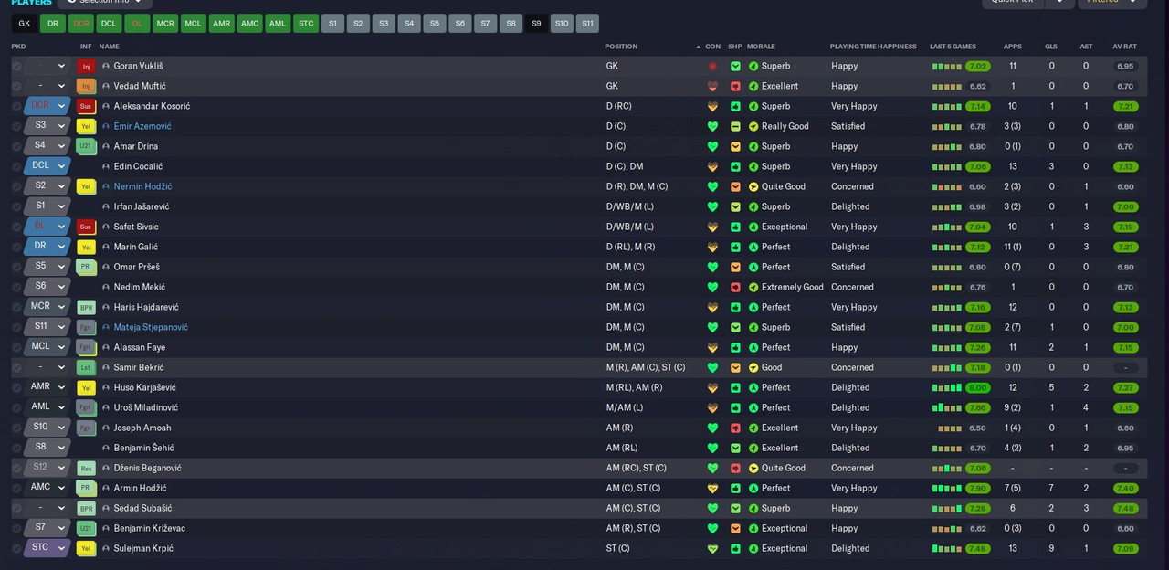Image resolution: width=1169 pixels, height=570 pixels.
Task: Click the profile icon beside Irfan Jašarević's name
Action: tap(106, 206)
